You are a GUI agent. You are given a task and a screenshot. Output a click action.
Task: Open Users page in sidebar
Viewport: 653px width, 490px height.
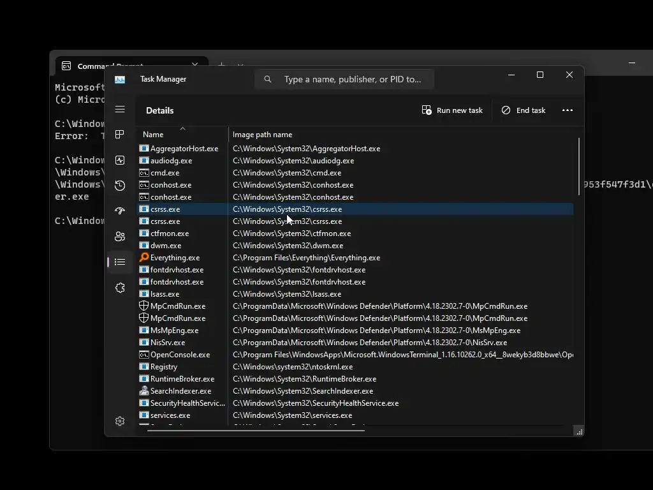coord(120,236)
